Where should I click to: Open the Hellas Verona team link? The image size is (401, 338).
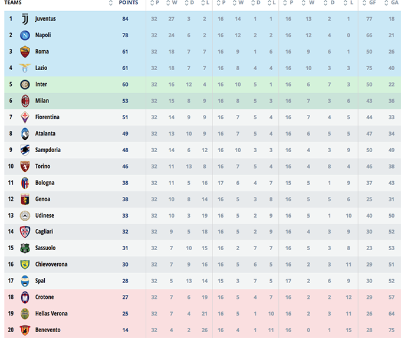pyautogui.click(x=51, y=313)
